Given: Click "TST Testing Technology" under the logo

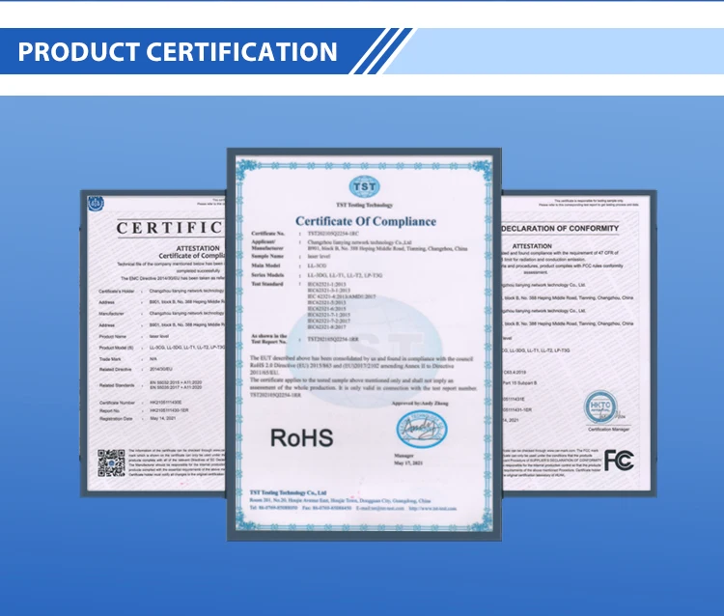Looking at the screenshot, I should click(x=364, y=205).
